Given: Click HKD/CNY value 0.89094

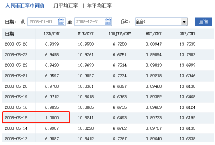Looking at the screenshot, I should [154, 55].
